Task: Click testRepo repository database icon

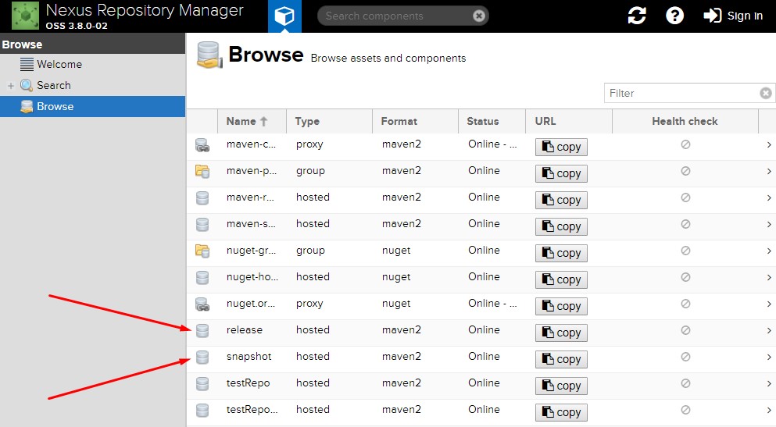Action: [202, 383]
